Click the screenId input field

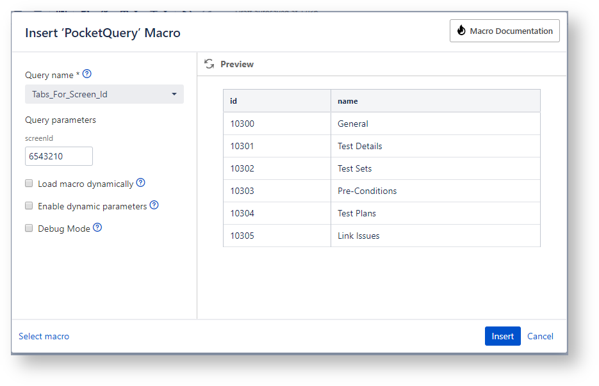[x=59, y=156]
